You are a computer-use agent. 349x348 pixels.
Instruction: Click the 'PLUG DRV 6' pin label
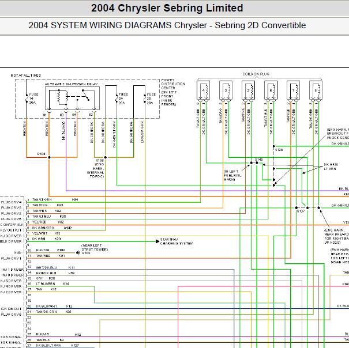(11, 219)
